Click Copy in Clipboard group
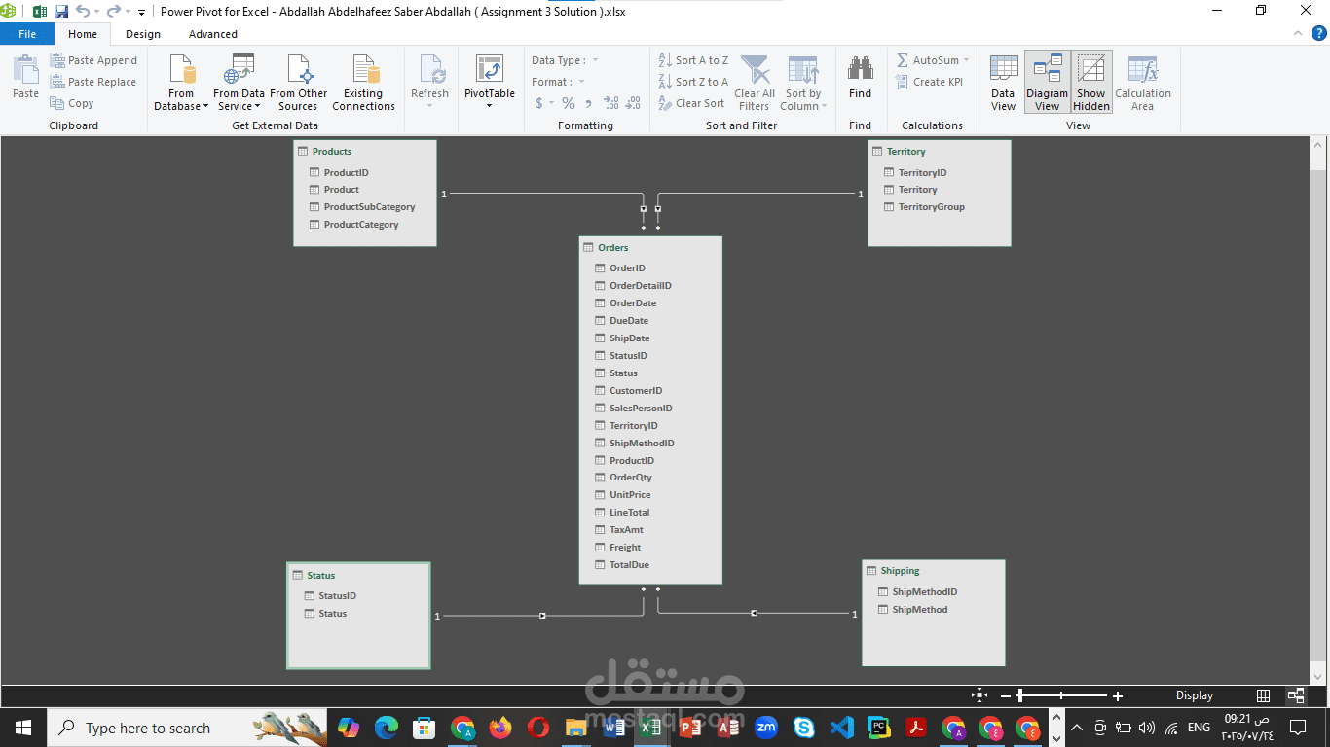Image resolution: width=1330 pixels, height=747 pixels. click(x=72, y=103)
